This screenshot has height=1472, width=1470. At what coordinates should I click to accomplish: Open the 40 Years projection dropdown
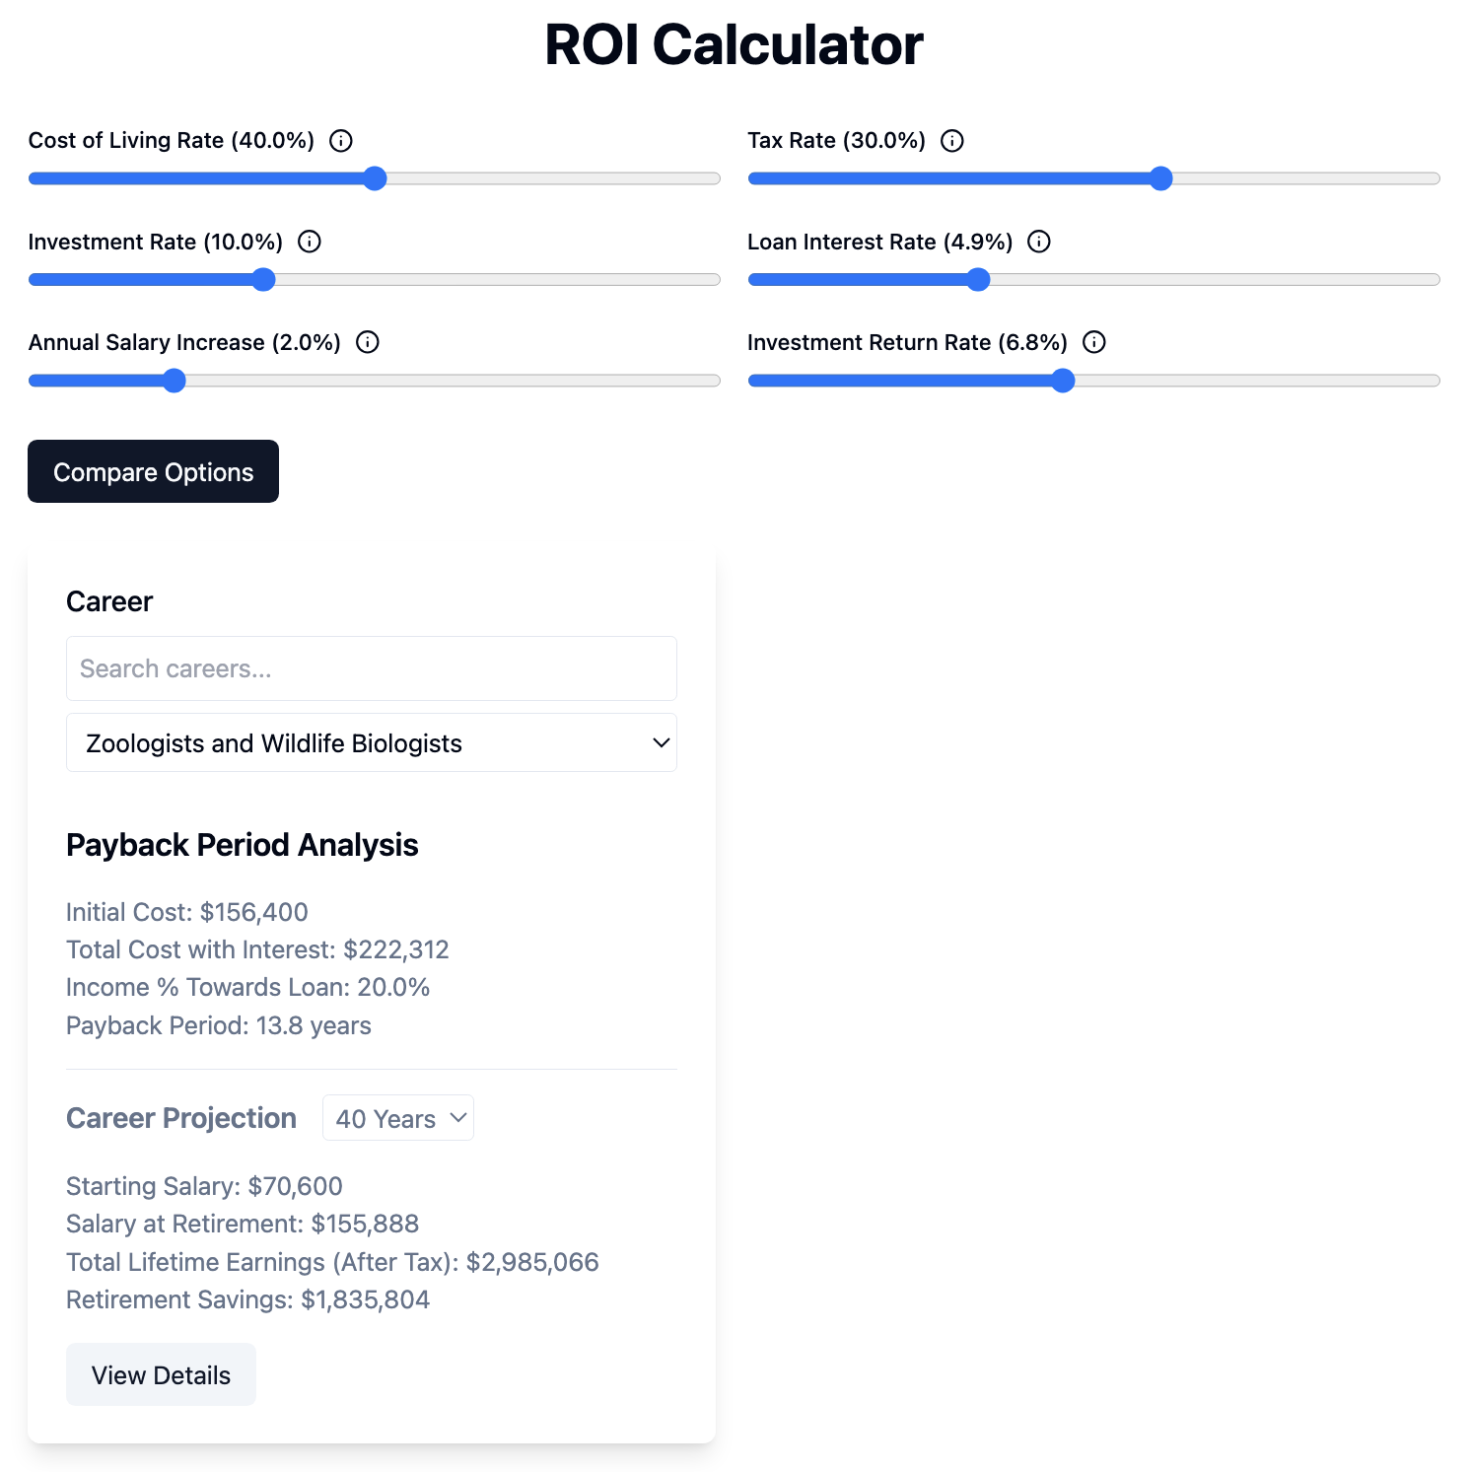click(x=397, y=1118)
